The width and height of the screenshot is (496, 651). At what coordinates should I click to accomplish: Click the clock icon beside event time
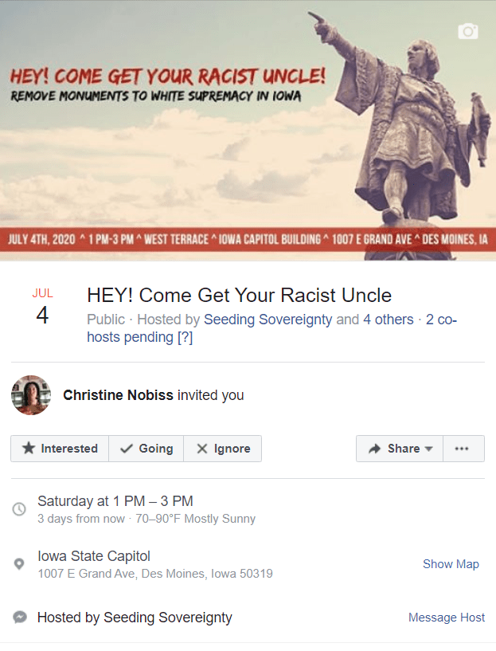tap(19, 508)
